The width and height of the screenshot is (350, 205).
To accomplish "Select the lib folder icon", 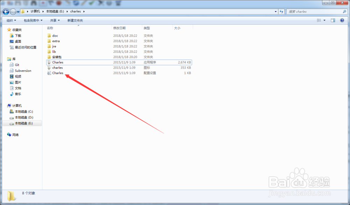I will pos(49,52).
